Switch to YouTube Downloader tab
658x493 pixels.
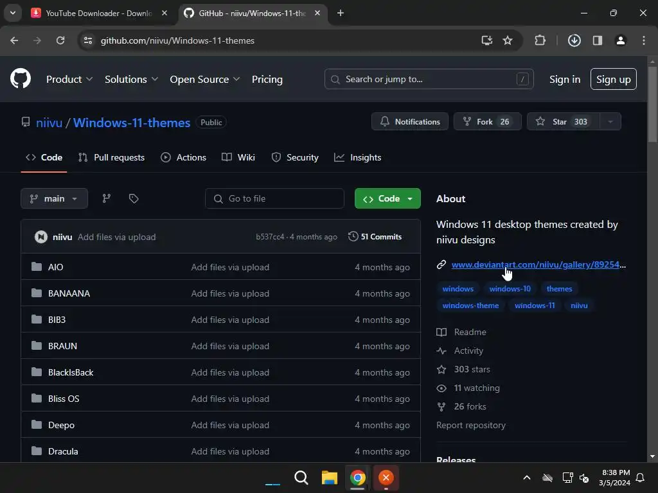pyautogui.click(x=98, y=13)
